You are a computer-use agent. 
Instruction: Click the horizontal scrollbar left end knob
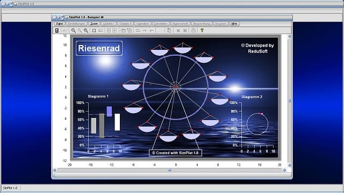(x=55, y=170)
